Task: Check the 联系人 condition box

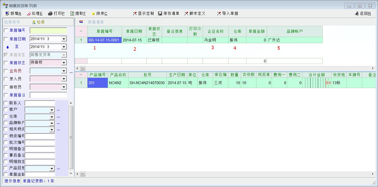Action: point(6,103)
